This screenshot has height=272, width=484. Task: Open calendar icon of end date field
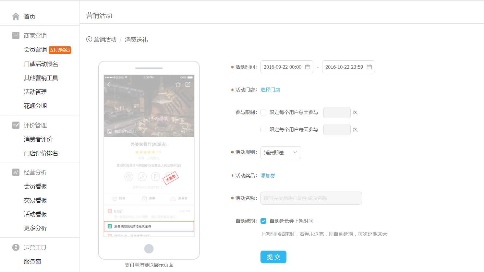pyautogui.click(x=369, y=67)
